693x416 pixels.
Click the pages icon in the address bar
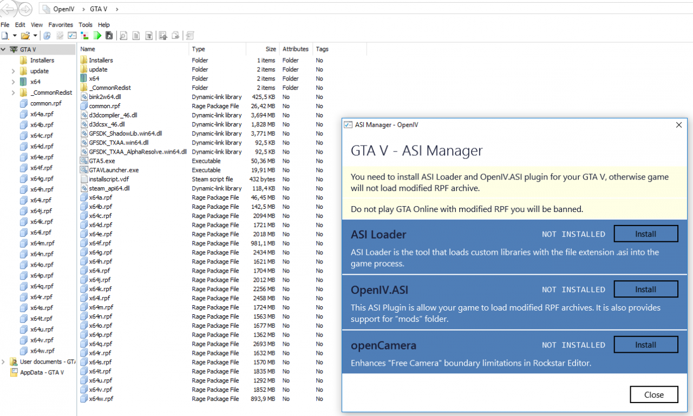point(47,9)
